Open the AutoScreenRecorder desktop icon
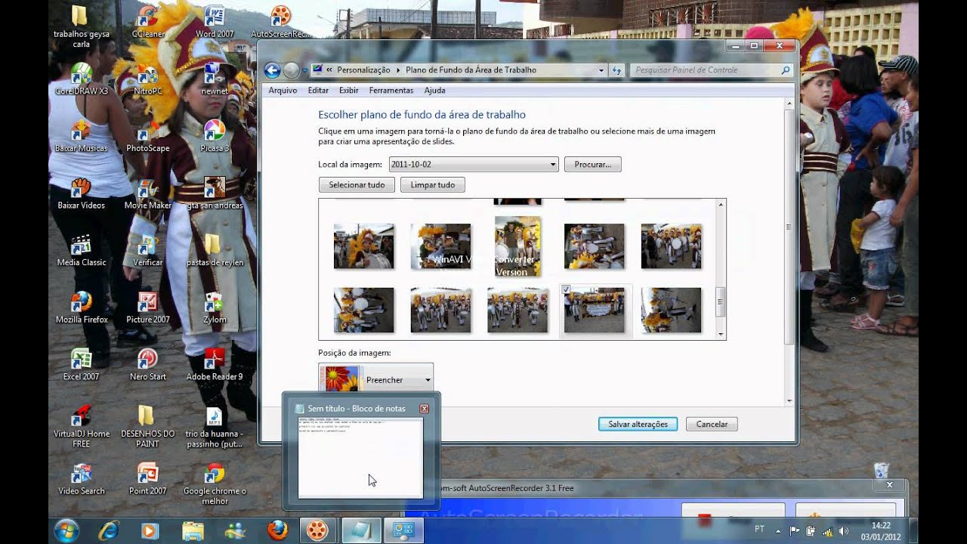 coord(281,21)
